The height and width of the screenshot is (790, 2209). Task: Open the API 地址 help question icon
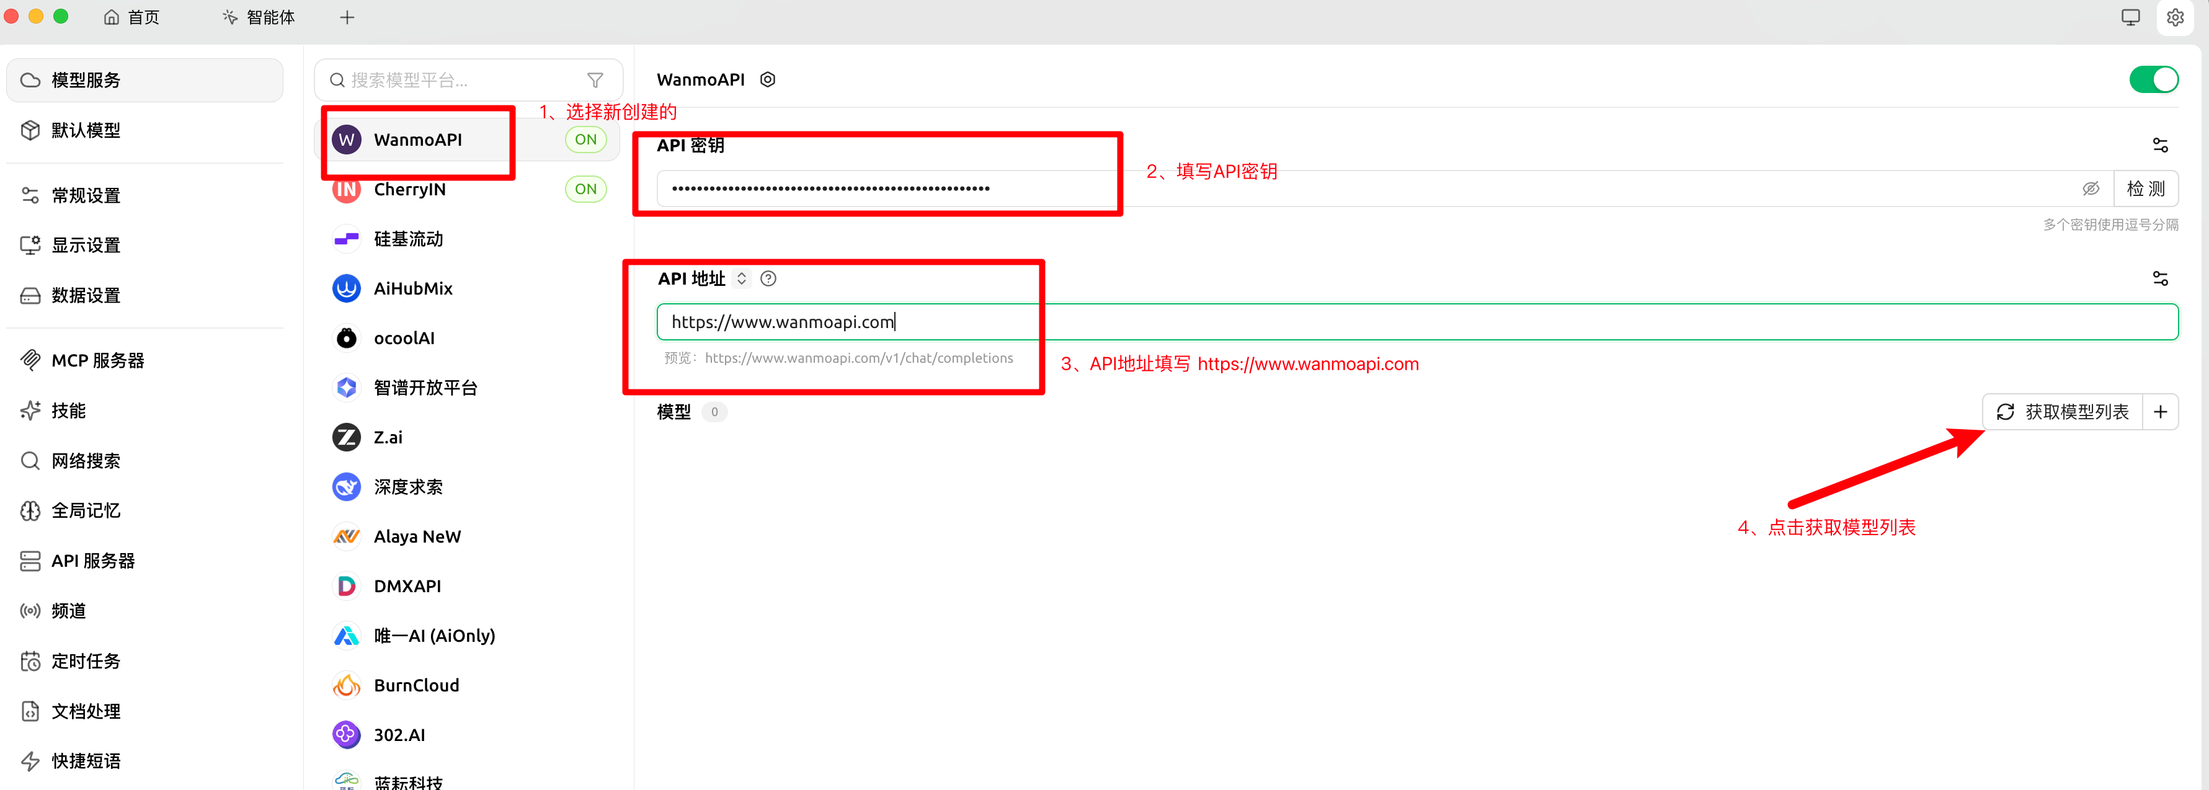pos(768,279)
